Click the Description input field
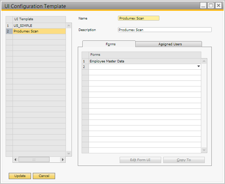 [165, 30]
